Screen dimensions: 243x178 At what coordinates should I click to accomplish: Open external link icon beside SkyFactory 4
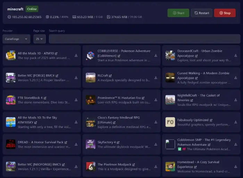[x=118, y=142]
